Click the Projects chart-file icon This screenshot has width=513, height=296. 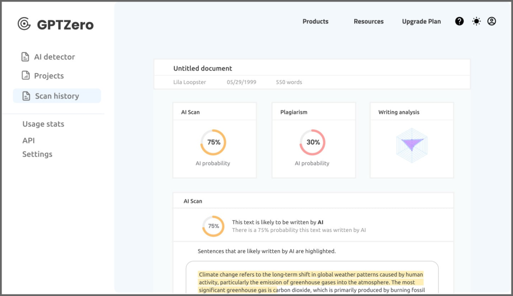point(26,75)
